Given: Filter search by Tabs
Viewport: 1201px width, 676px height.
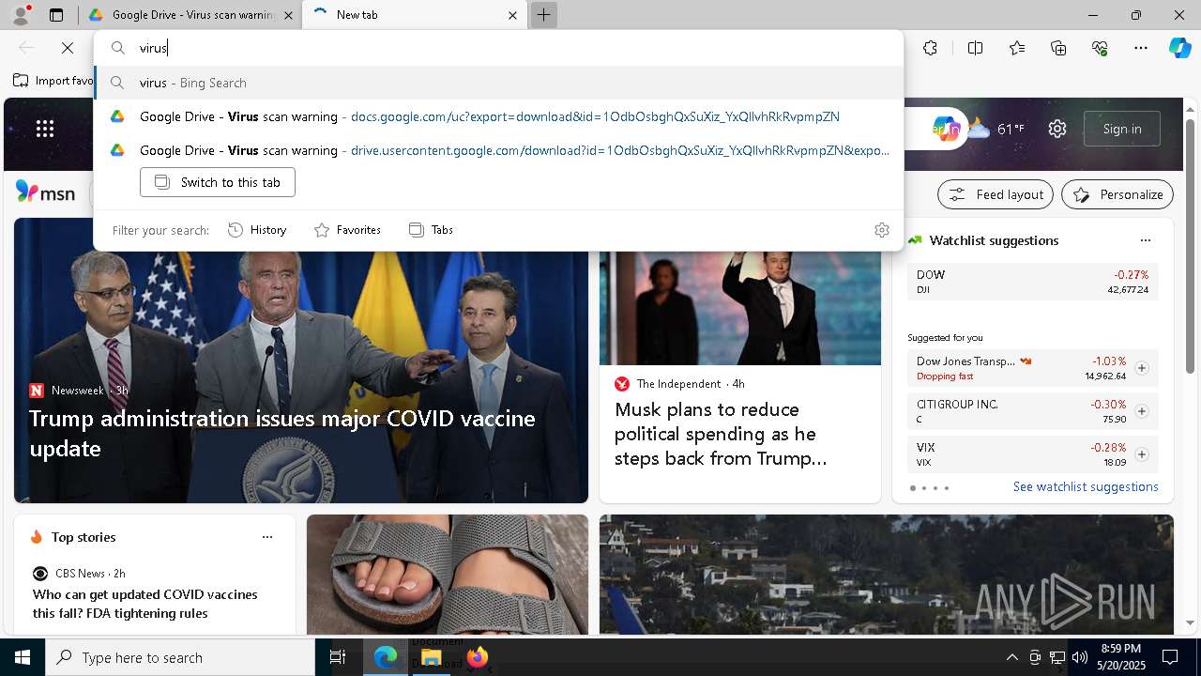Looking at the screenshot, I should [431, 230].
